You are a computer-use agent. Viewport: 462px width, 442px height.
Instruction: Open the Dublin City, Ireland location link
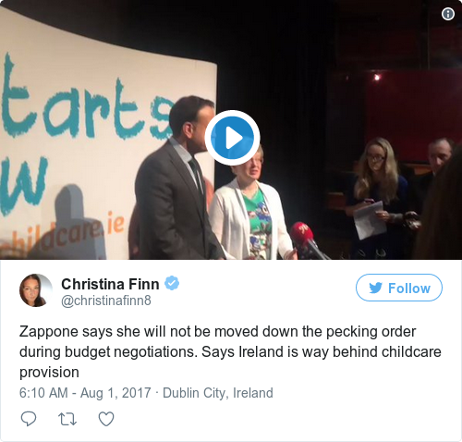pyautogui.click(x=218, y=393)
